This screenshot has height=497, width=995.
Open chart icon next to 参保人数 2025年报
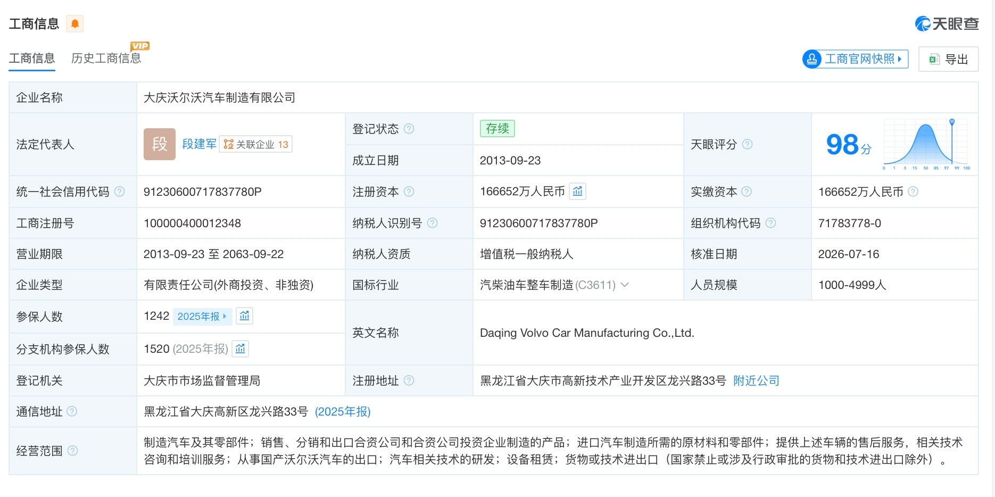pos(245,316)
